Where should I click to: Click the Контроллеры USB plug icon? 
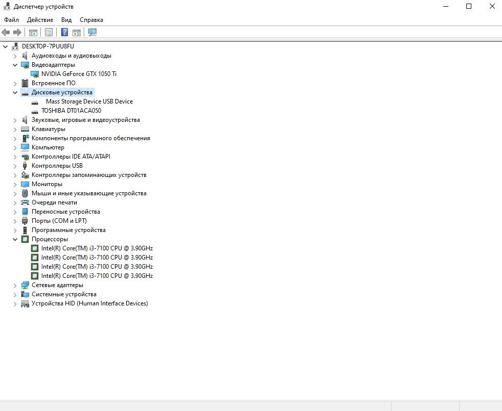(x=25, y=166)
